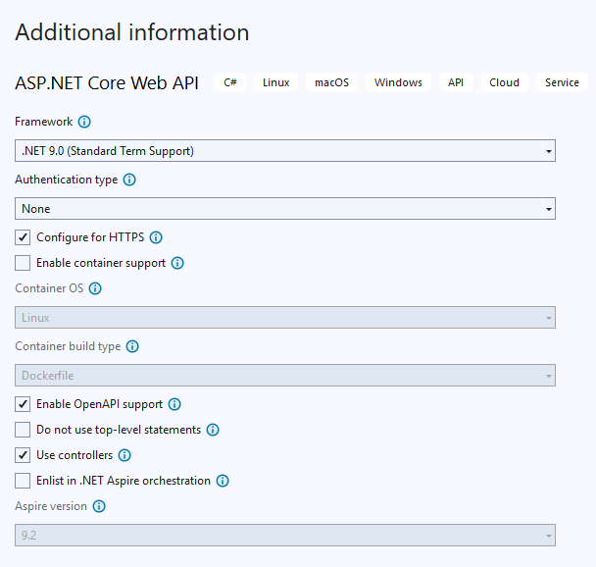Toggle the Use controllers checkbox

pos(23,455)
